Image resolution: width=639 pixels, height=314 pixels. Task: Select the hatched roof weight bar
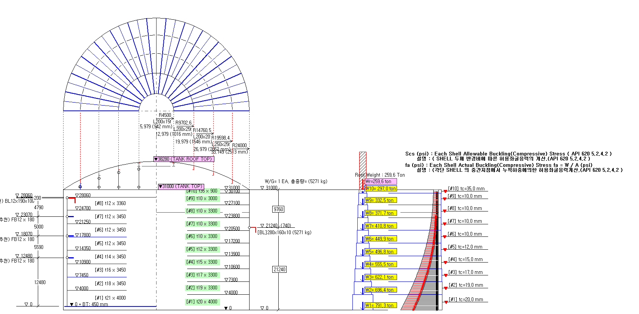point(363,166)
